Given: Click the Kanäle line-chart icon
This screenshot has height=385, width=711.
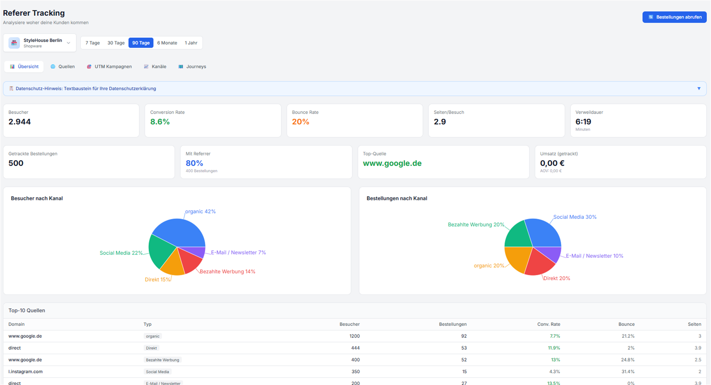Looking at the screenshot, I should [146, 67].
